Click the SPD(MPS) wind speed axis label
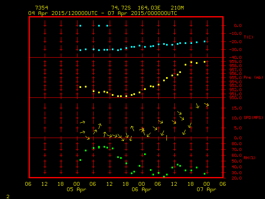This screenshot has height=199, width=265. click(x=253, y=118)
